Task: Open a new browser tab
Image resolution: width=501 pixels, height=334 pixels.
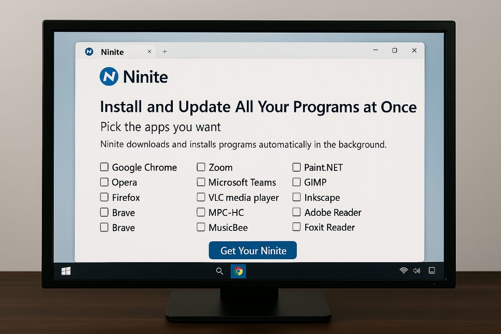Action: (x=165, y=51)
